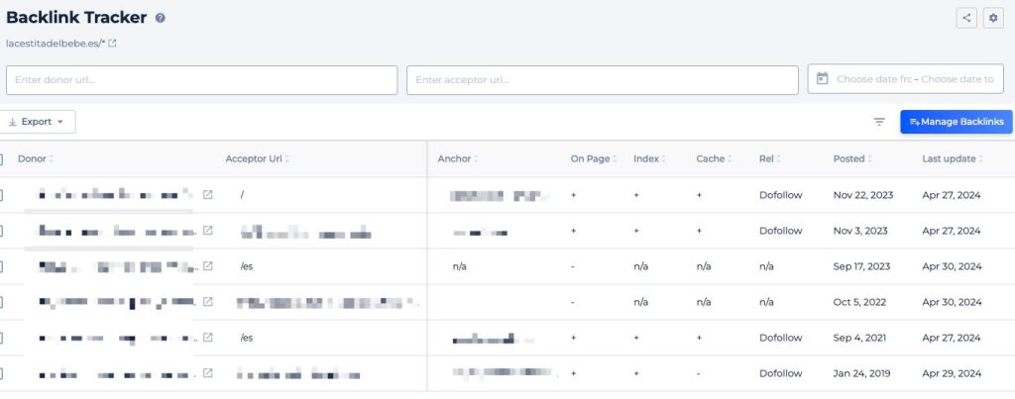
Task: Click the Backlink Tracker heading
Action: coord(76,18)
